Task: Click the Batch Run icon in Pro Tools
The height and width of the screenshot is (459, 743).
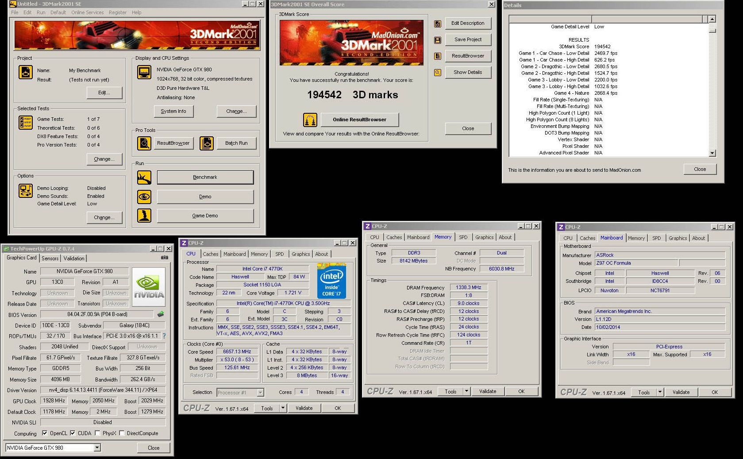Action: 207,143
